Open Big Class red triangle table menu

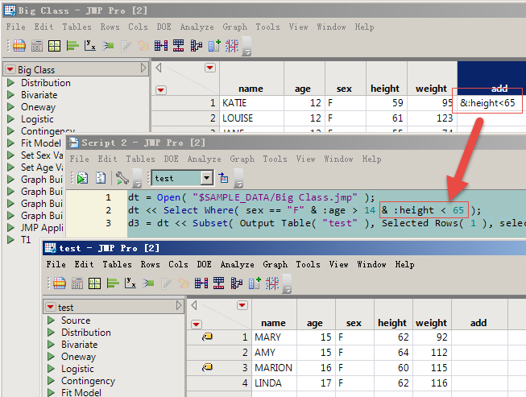click(x=9, y=70)
